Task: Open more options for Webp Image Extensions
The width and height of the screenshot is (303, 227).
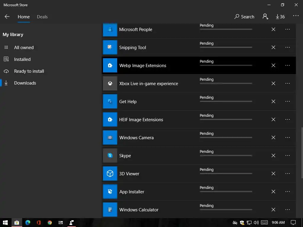Action: point(288,65)
